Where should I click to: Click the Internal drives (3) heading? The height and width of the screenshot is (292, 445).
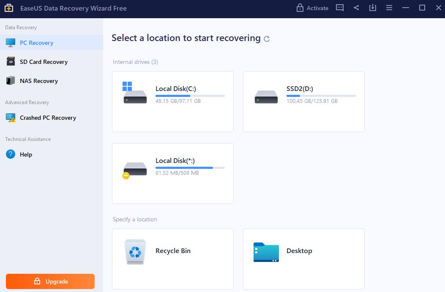coord(135,62)
